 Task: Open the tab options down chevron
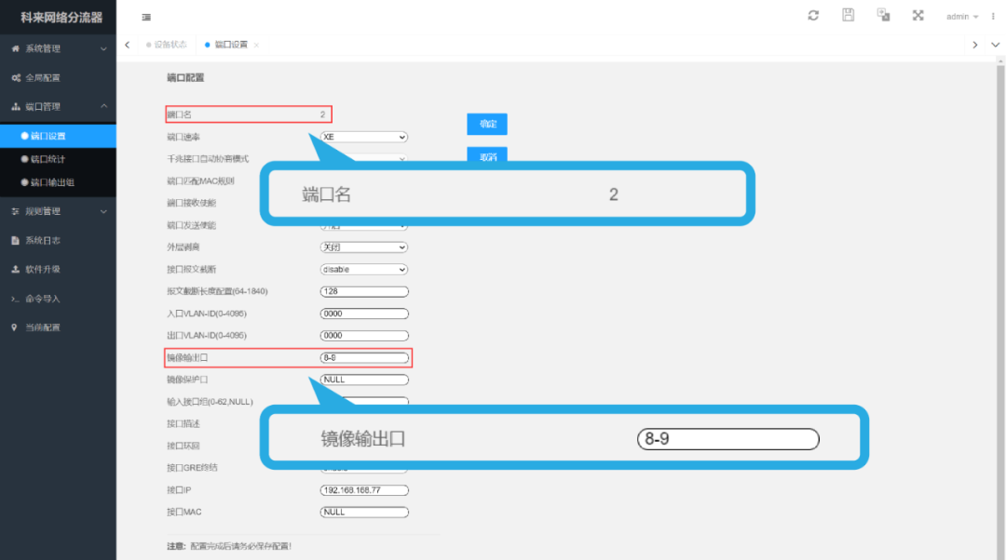[x=995, y=45]
